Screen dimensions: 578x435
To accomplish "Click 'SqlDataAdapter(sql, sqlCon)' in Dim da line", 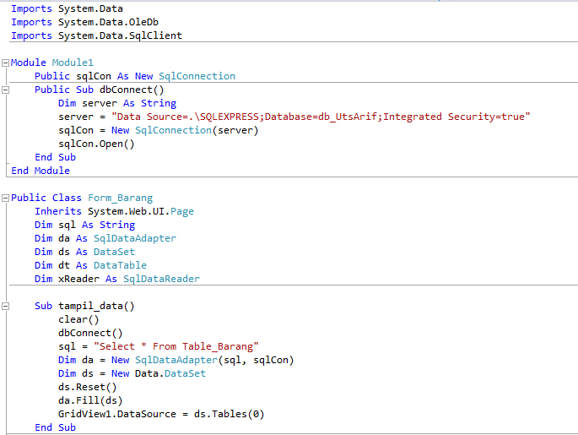I will 214,360.
